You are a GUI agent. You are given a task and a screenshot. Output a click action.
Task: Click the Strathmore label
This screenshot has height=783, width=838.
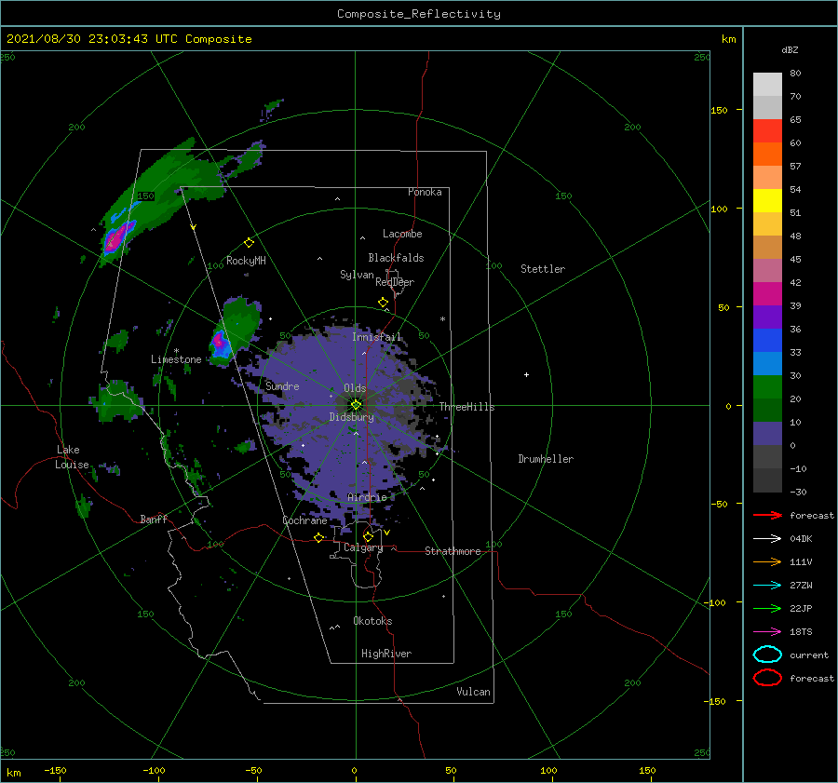pos(453,551)
